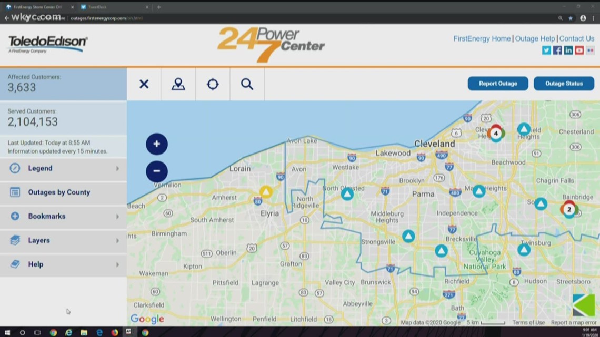Select the FirstEnergy Storm Center OH tab
600x337 pixels.
pos(37,7)
